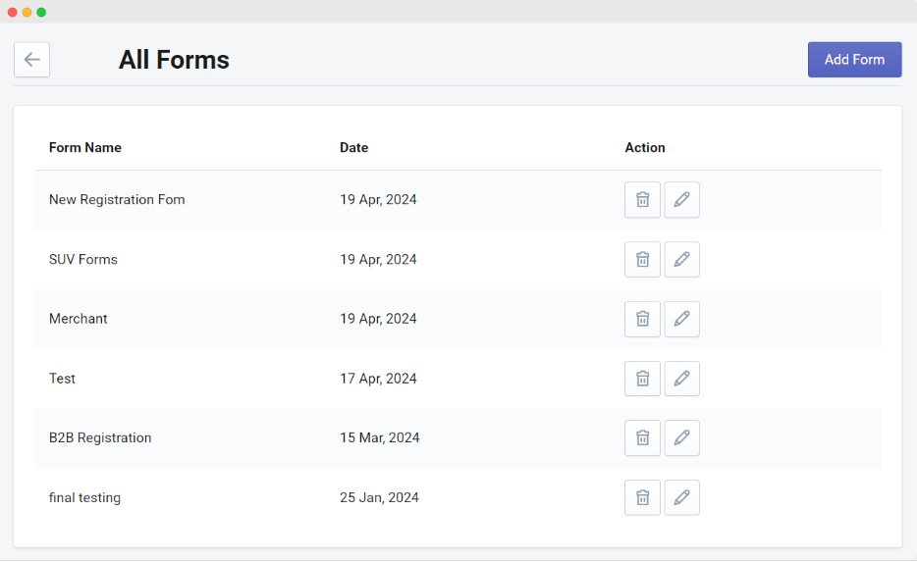Go back using the arrow button
This screenshot has height=562, width=917.
(31, 60)
